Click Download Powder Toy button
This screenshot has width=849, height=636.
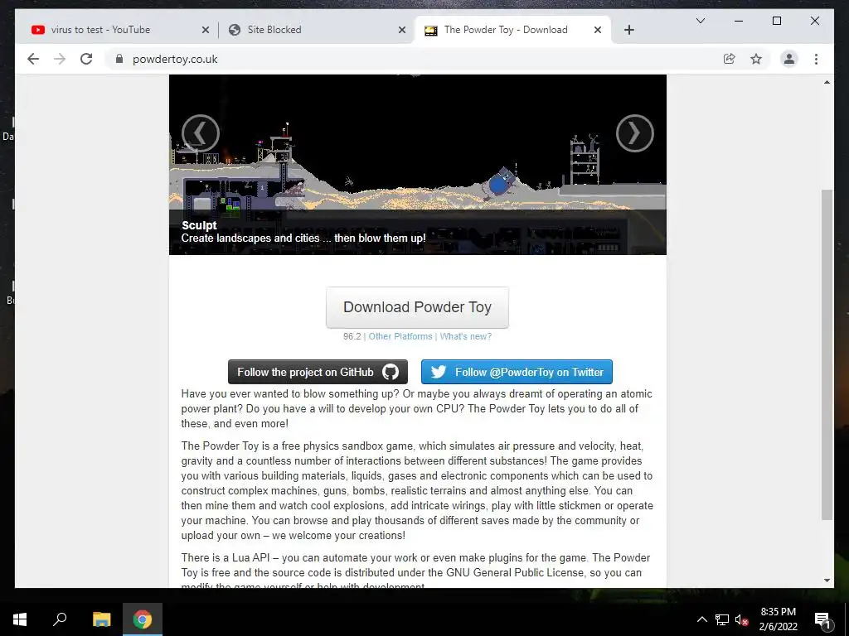(x=417, y=307)
